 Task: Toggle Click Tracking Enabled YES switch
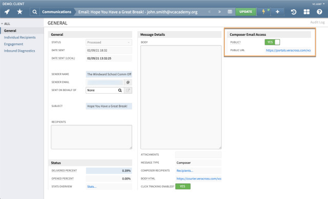coord(183,186)
